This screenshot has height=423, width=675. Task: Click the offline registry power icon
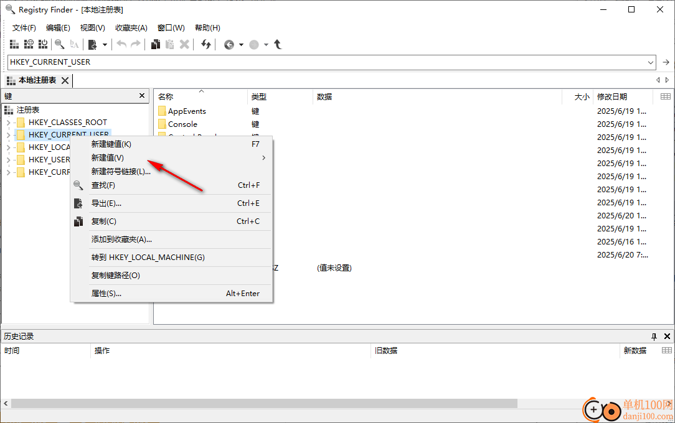point(43,44)
